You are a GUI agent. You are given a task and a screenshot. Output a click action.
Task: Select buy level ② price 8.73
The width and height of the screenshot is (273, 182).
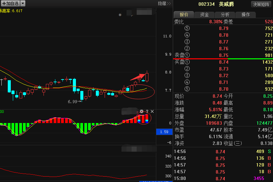[x=223, y=69]
